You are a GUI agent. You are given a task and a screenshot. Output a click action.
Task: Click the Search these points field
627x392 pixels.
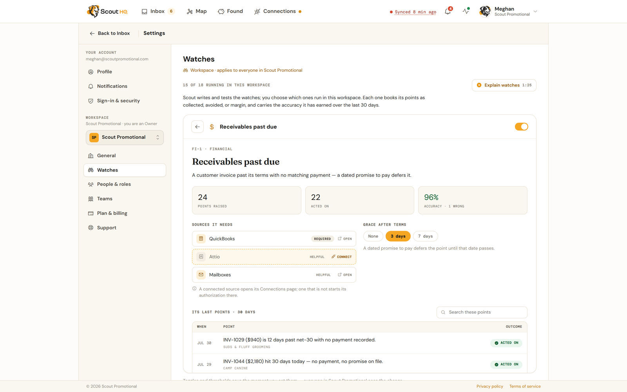482,312
